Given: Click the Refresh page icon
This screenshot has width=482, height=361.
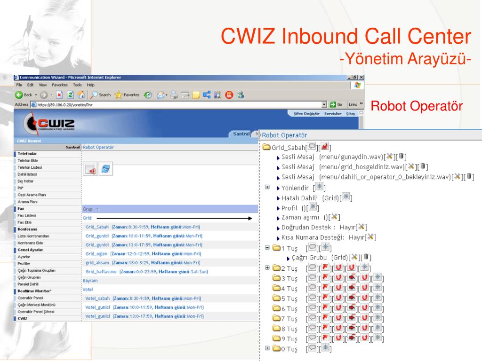Looking at the screenshot, I should 71,95.
